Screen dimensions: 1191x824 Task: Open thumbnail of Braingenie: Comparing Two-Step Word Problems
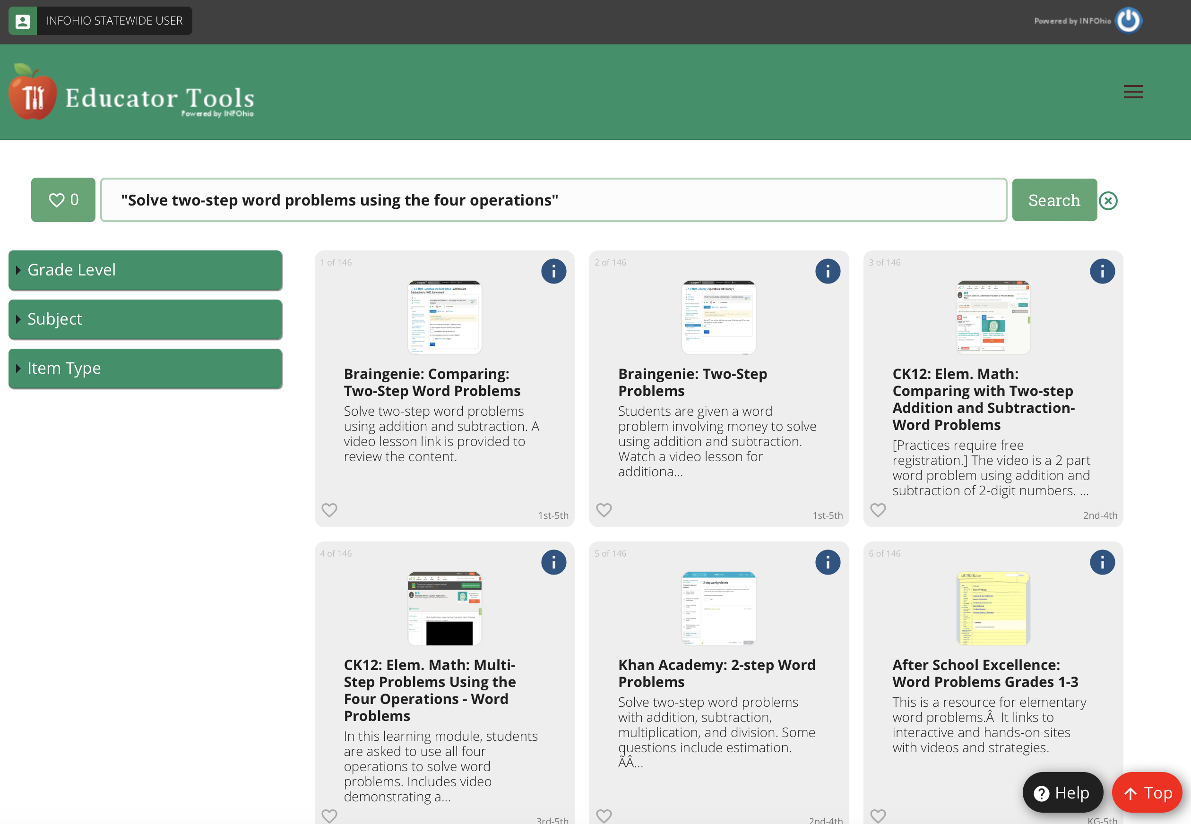pyautogui.click(x=444, y=318)
